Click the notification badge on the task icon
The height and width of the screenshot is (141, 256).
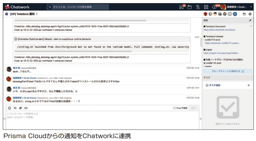184,6
